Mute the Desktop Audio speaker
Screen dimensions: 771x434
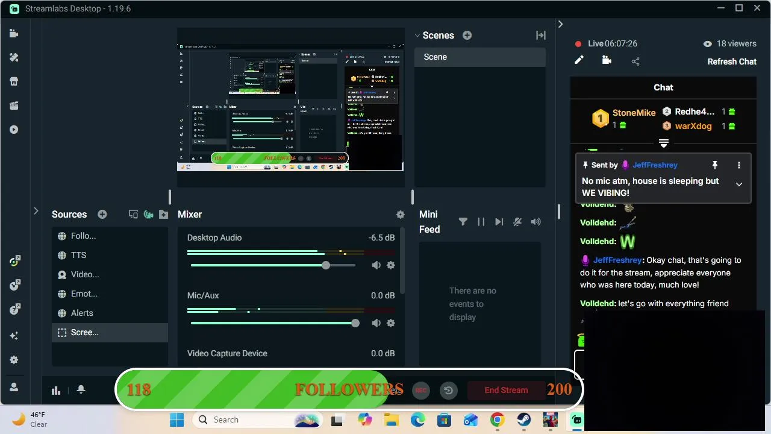point(376,265)
